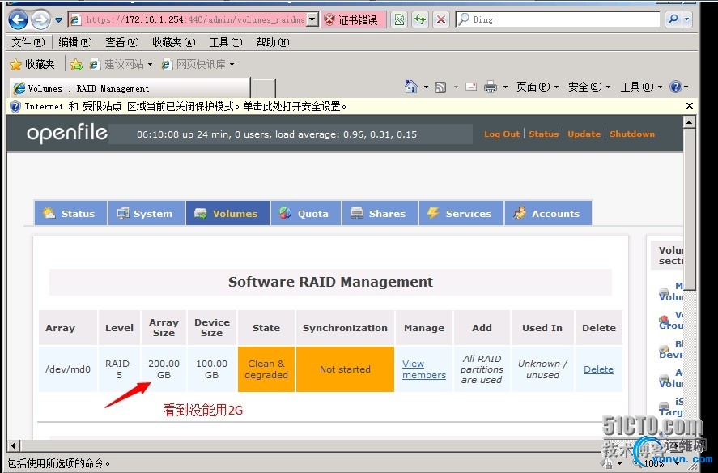Switch to the Accounts navigation tab

(x=549, y=213)
